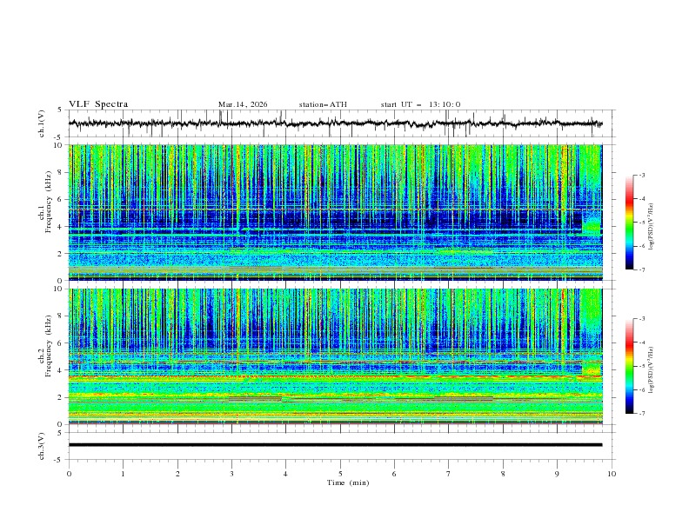689x532 pixels.
Task: Click the "station=ATH" header label
Action: pyautogui.click(x=323, y=104)
